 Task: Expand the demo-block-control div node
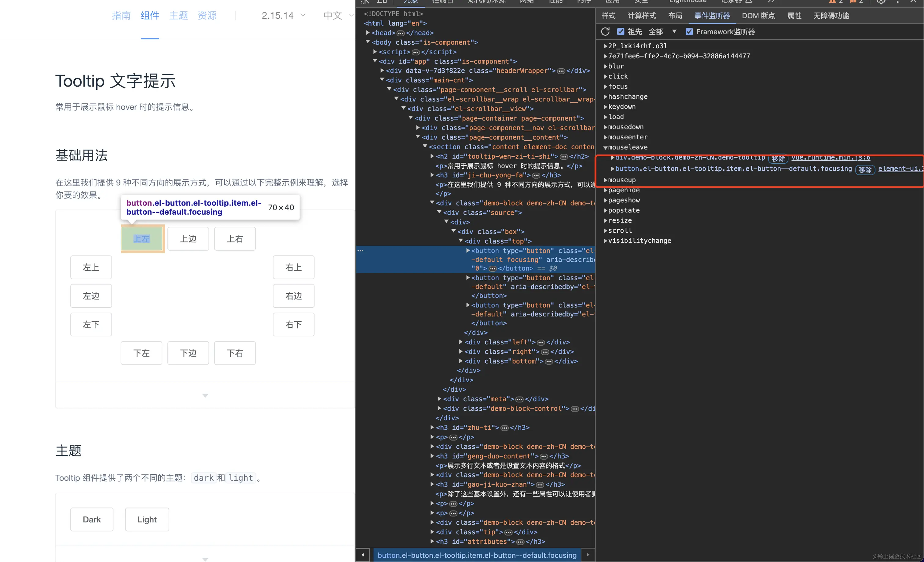click(x=439, y=408)
